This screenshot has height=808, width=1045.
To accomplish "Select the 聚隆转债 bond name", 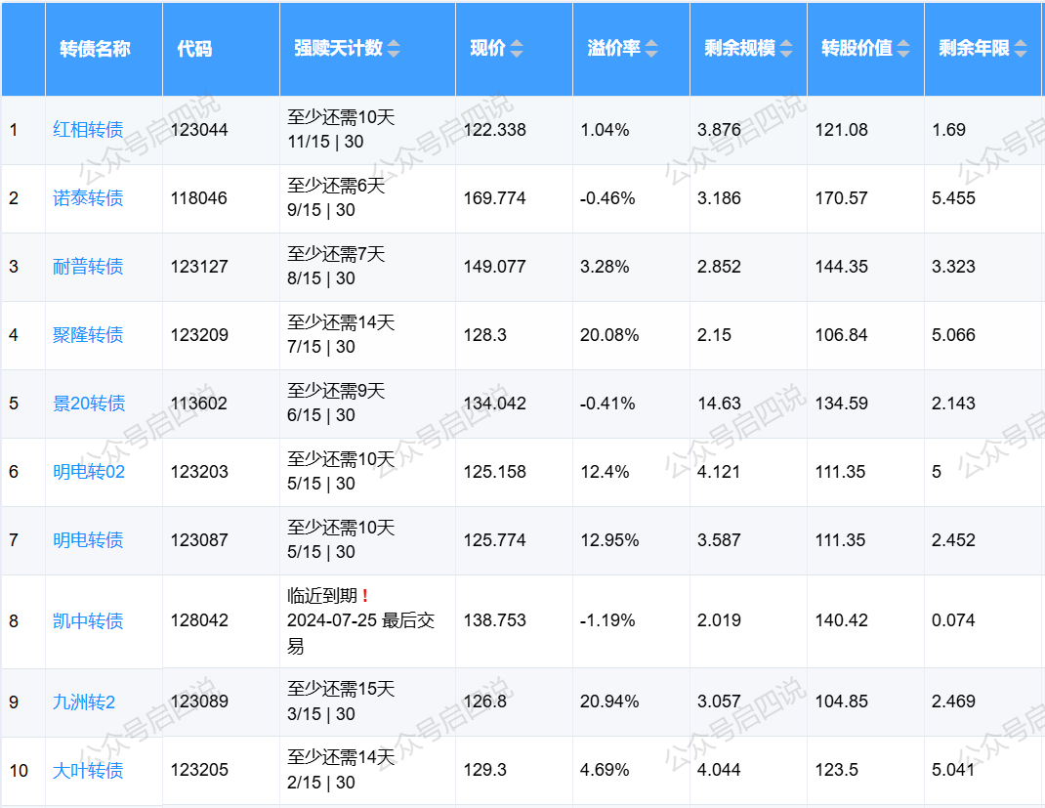I will 88,335.
